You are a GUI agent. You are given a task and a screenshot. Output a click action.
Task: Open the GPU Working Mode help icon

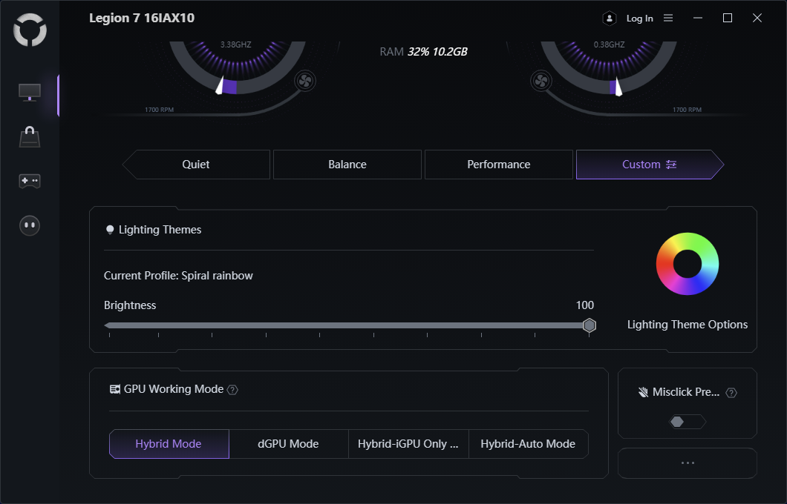[232, 390]
